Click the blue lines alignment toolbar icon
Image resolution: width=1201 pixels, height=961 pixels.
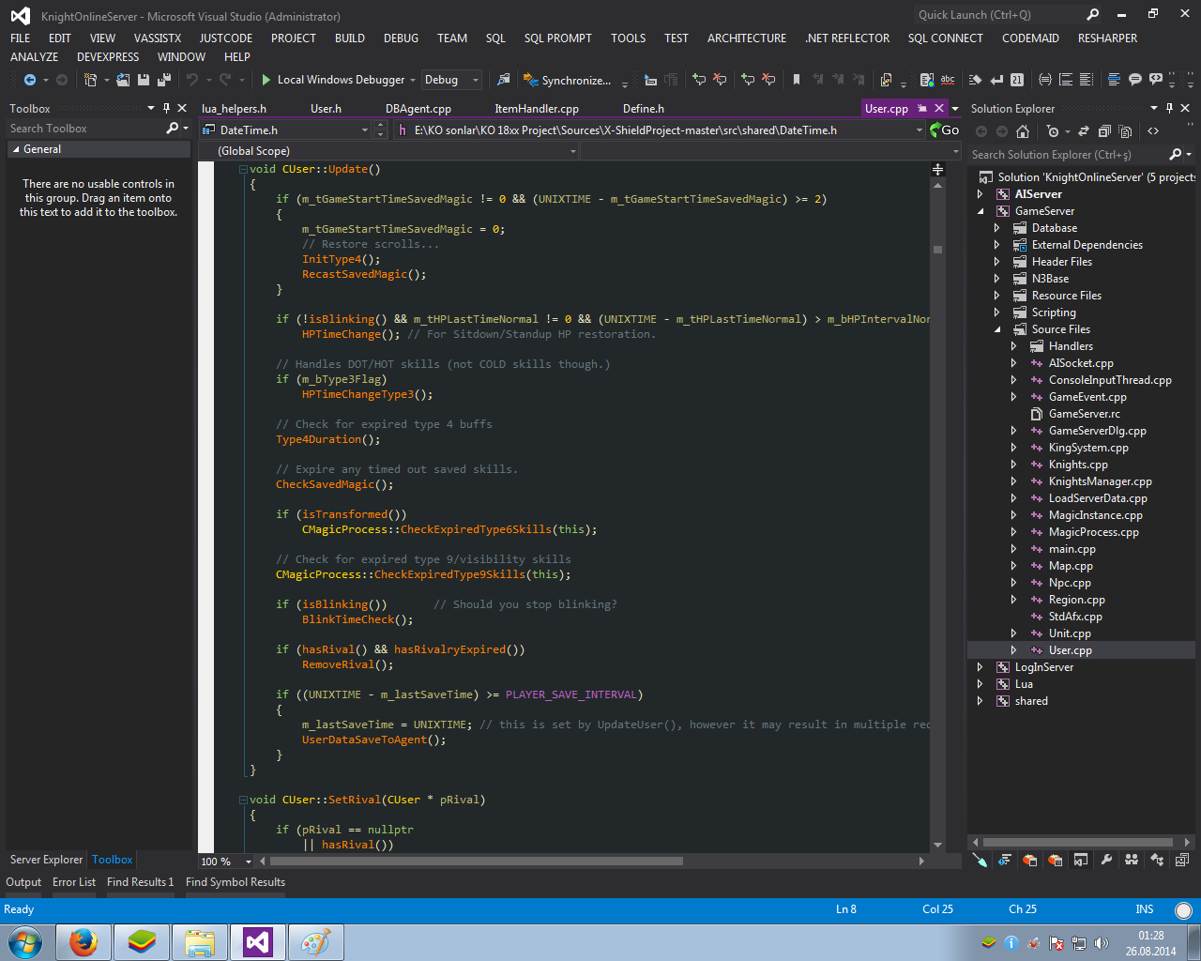click(x=1115, y=80)
